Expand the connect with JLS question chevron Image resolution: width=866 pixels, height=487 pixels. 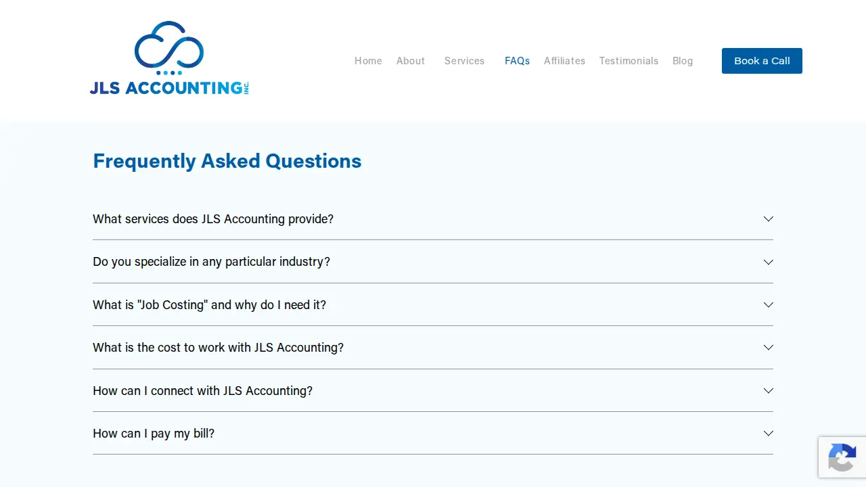768,391
